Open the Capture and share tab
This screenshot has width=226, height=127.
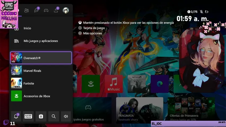56,10
